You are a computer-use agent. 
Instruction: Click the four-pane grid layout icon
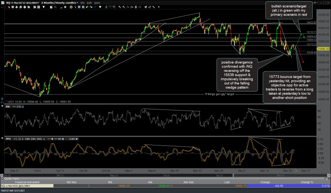(x=38, y=7)
